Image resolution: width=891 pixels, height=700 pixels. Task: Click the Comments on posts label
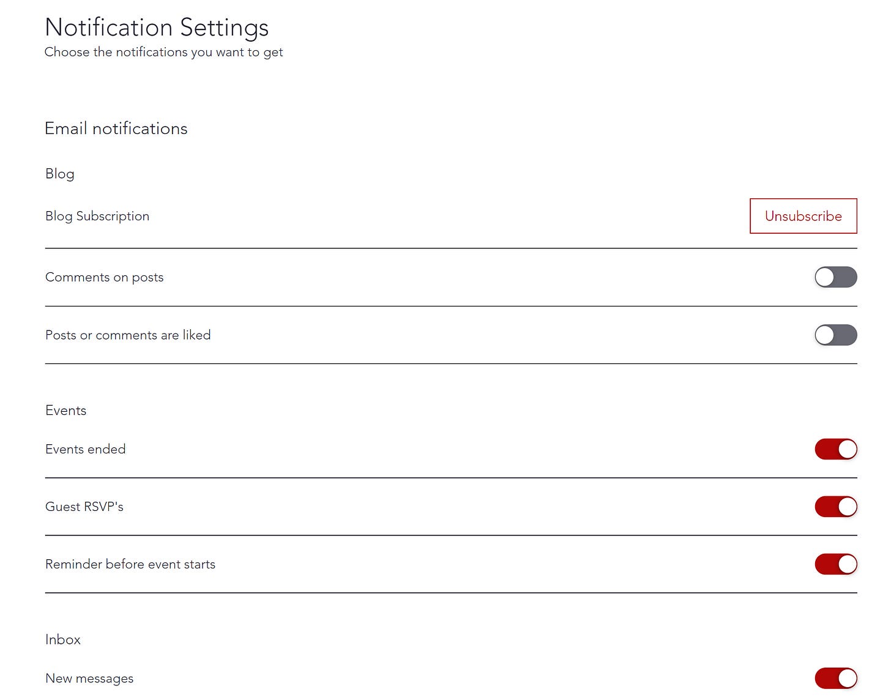coord(105,277)
